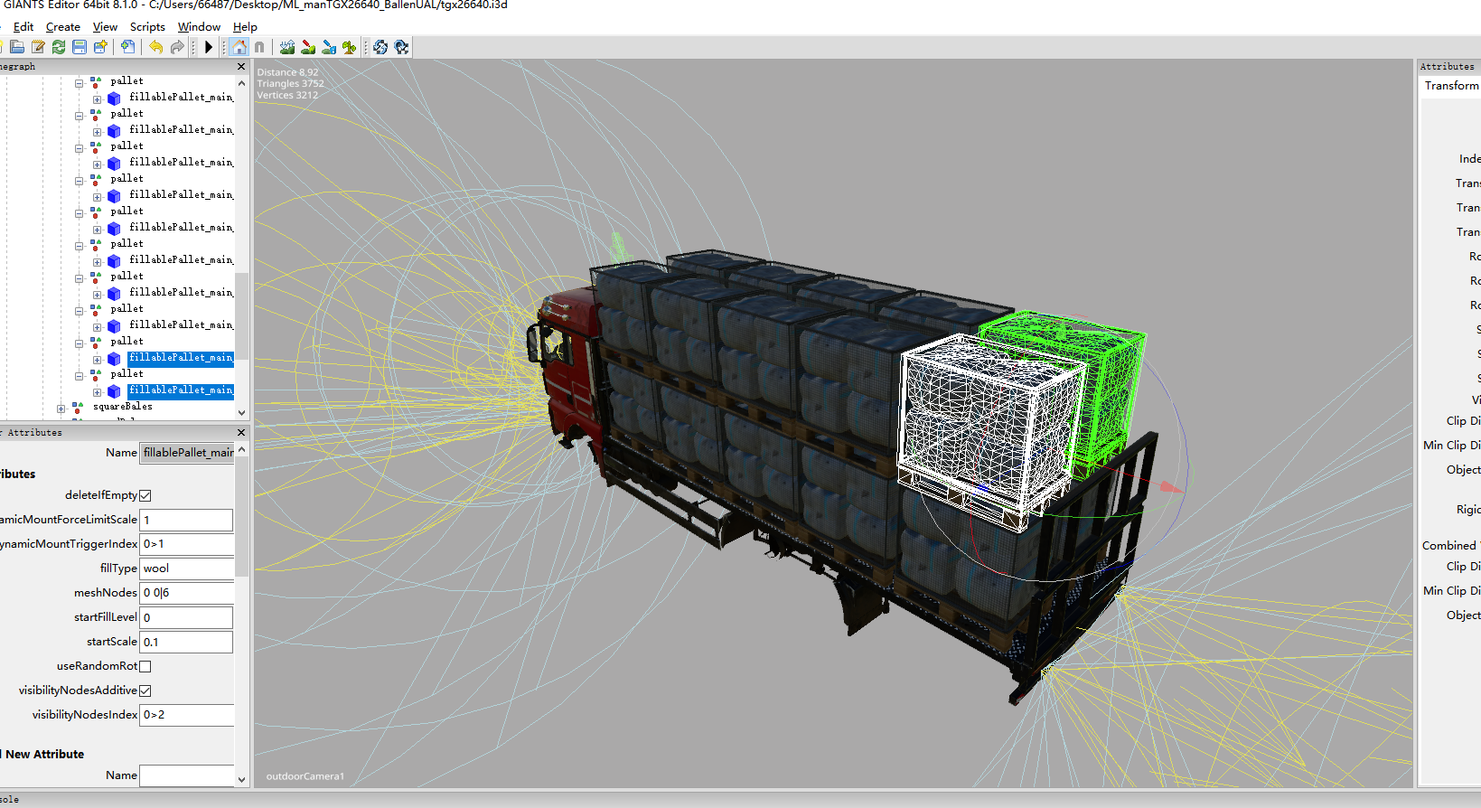Enable the useRandomRot checkbox
Screen dimensions: 1481x808
point(145,666)
